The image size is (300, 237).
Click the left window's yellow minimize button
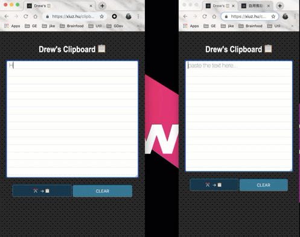point(11,5)
